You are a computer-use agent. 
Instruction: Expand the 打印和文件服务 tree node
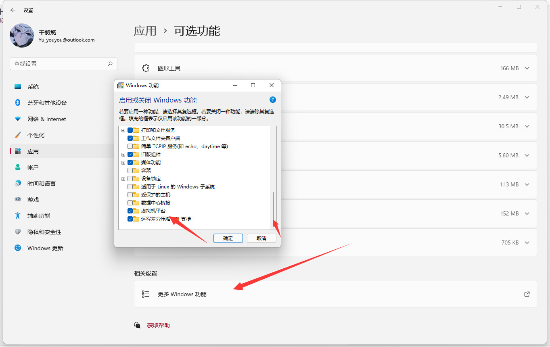(123, 130)
